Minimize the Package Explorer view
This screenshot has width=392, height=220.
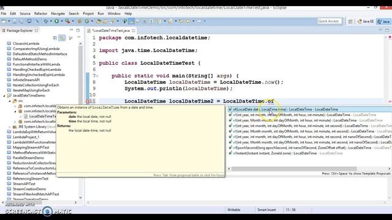(x=71, y=30)
